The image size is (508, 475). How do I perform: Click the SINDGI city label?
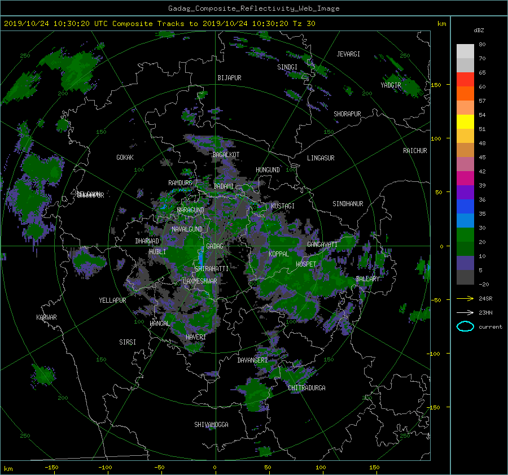click(287, 67)
